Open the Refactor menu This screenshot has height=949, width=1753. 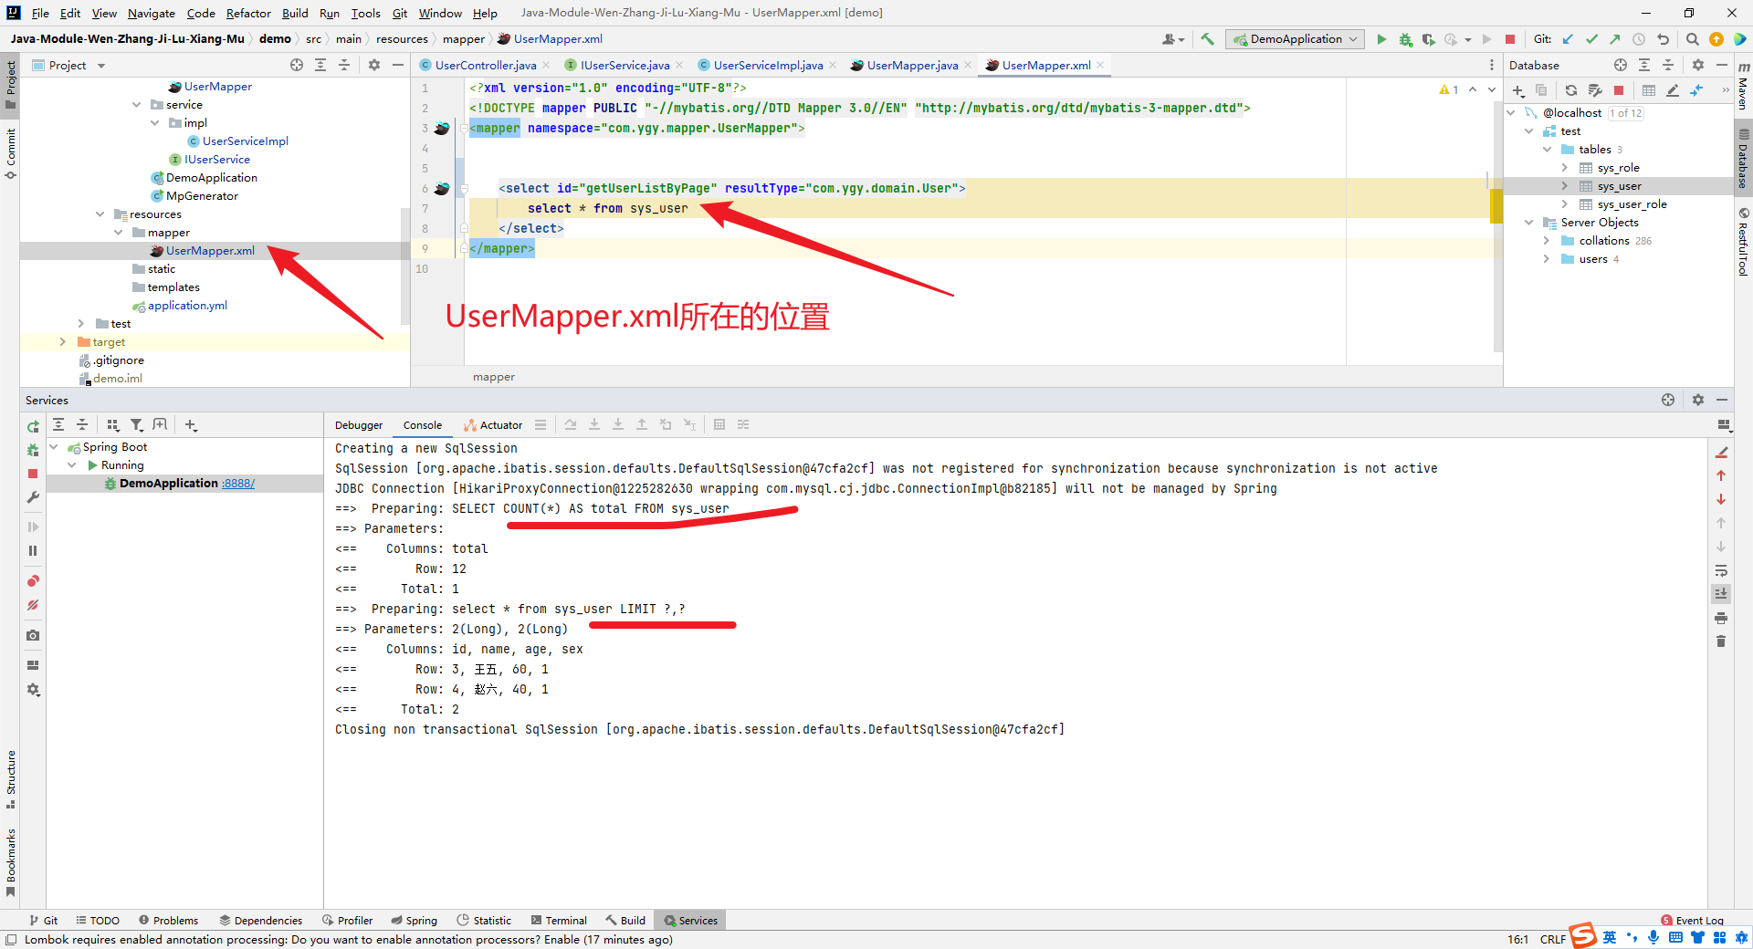coord(248,13)
